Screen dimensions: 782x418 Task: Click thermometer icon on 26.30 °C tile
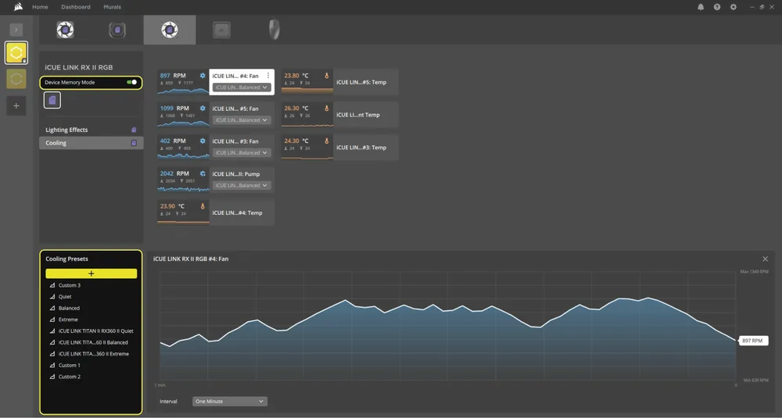click(x=327, y=108)
